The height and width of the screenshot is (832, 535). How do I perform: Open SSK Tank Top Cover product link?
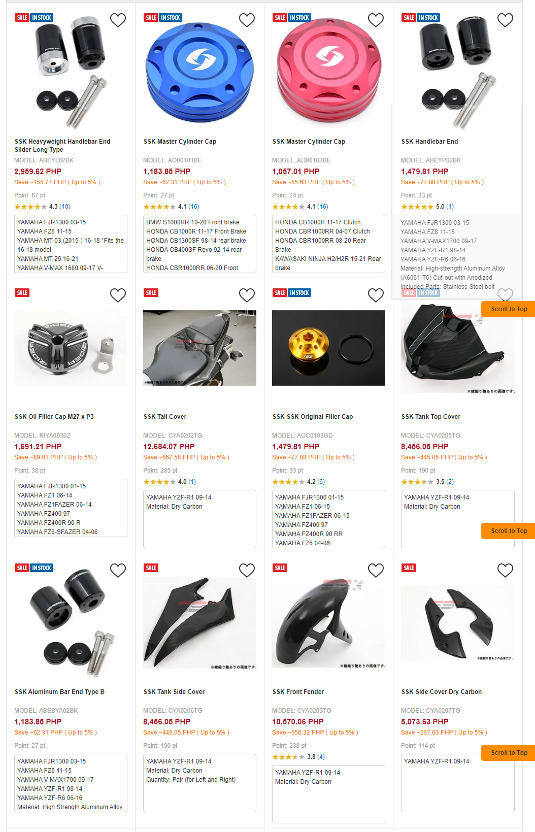[431, 417]
